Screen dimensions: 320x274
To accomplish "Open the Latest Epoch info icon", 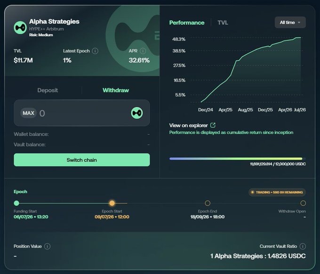I will coord(95,51).
